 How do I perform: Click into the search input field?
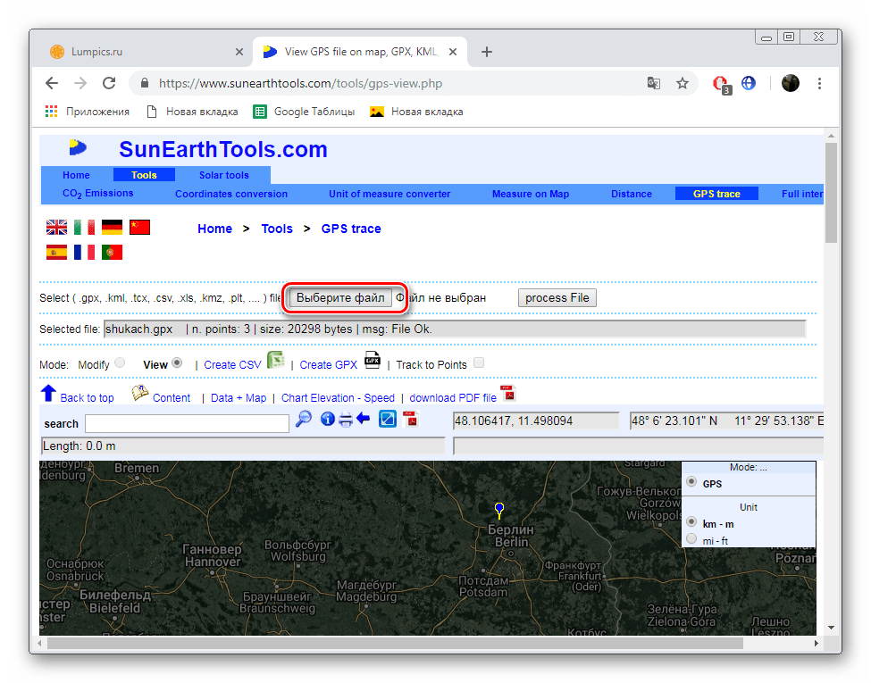pyautogui.click(x=188, y=423)
